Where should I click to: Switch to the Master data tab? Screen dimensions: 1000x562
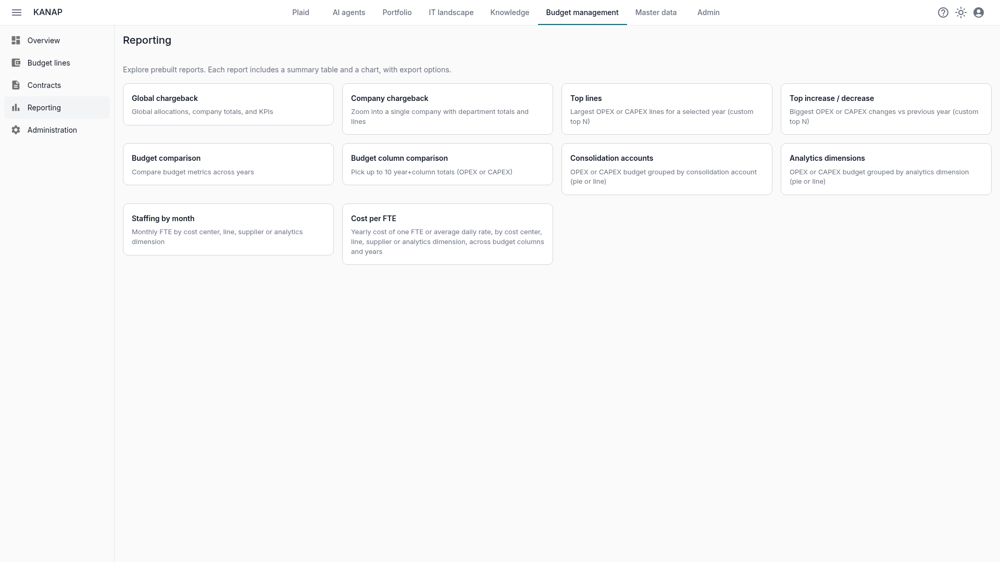pos(656,12)
